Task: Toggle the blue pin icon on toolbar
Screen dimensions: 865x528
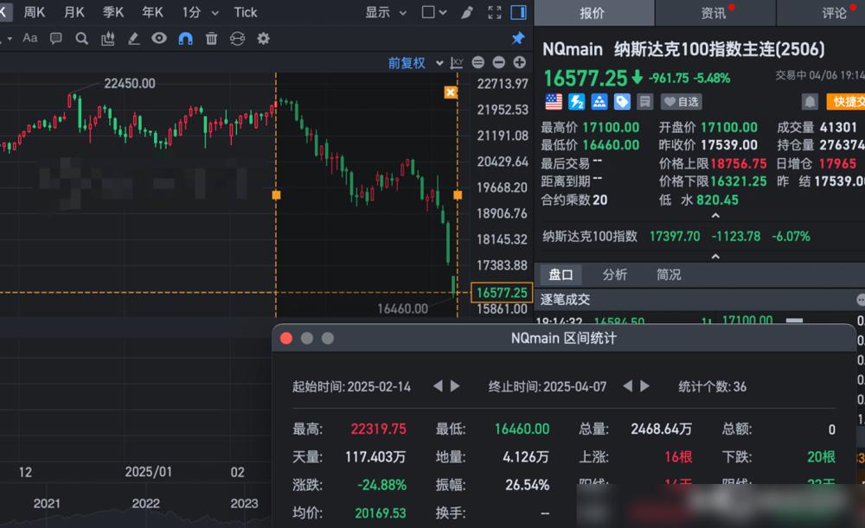Action: click(x=517, y=38)
